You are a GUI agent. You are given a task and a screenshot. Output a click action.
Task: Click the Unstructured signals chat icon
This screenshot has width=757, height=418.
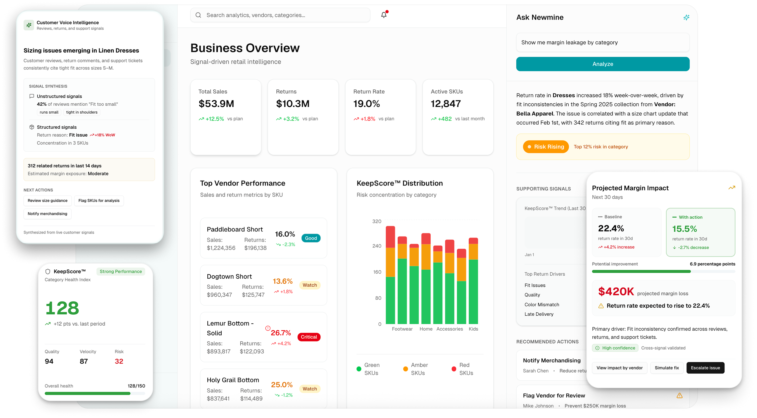pos(32,96)
